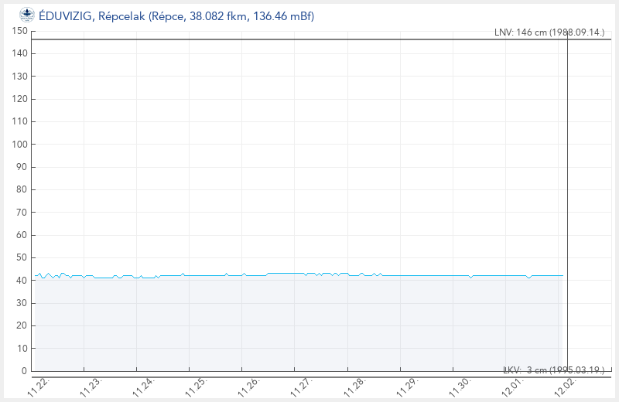619x402 pixels.
Task: Click the 0 value on the y-axis
Action: click(25, 371)
